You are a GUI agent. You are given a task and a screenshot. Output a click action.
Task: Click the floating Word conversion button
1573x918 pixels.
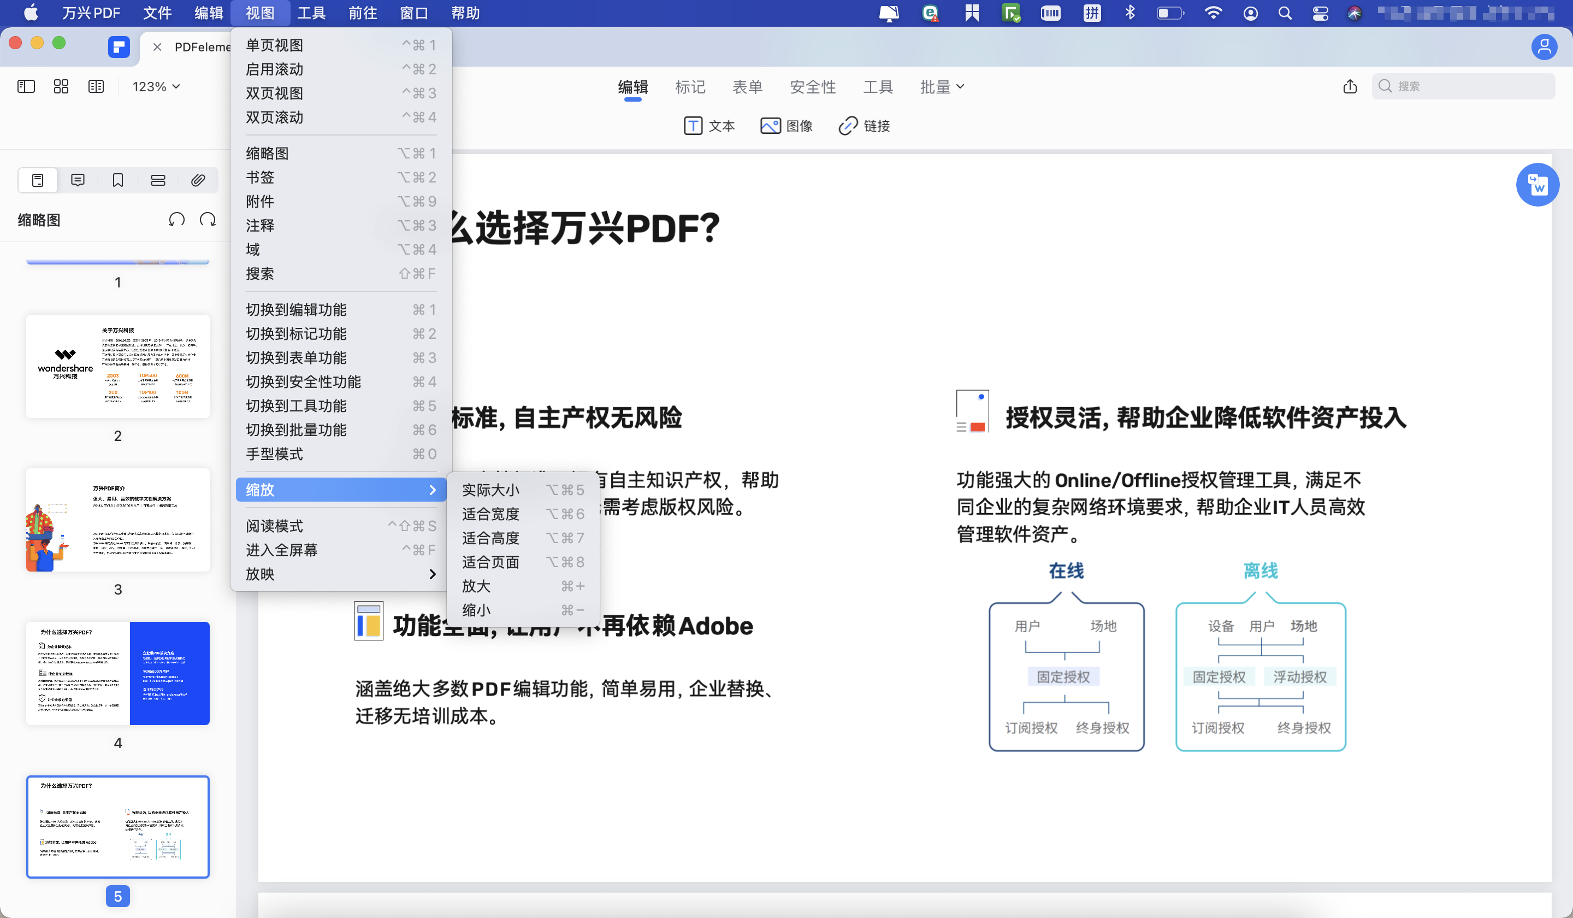tap(1537, 185)
